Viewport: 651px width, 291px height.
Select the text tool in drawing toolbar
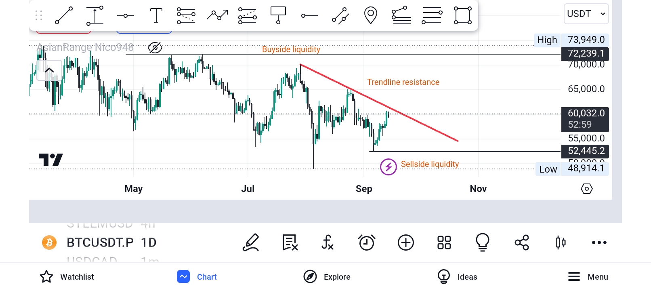point(156,15)
